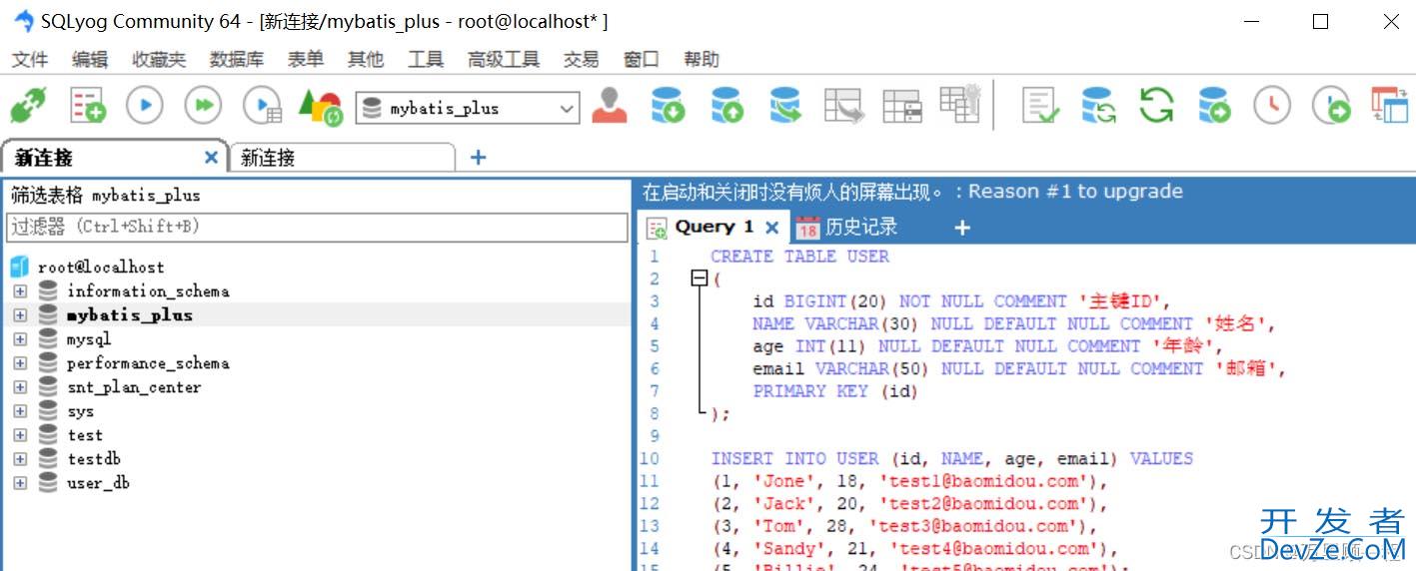The image size is (1416, 571).
Task: Select the Query 1 tab
Action: click(x=713, y=227)
